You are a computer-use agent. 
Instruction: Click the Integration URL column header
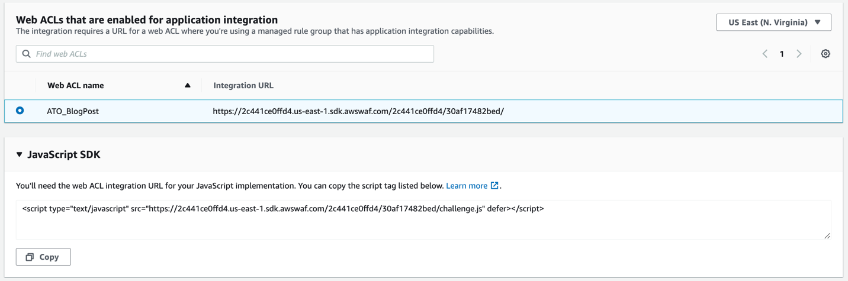point(243,85)
